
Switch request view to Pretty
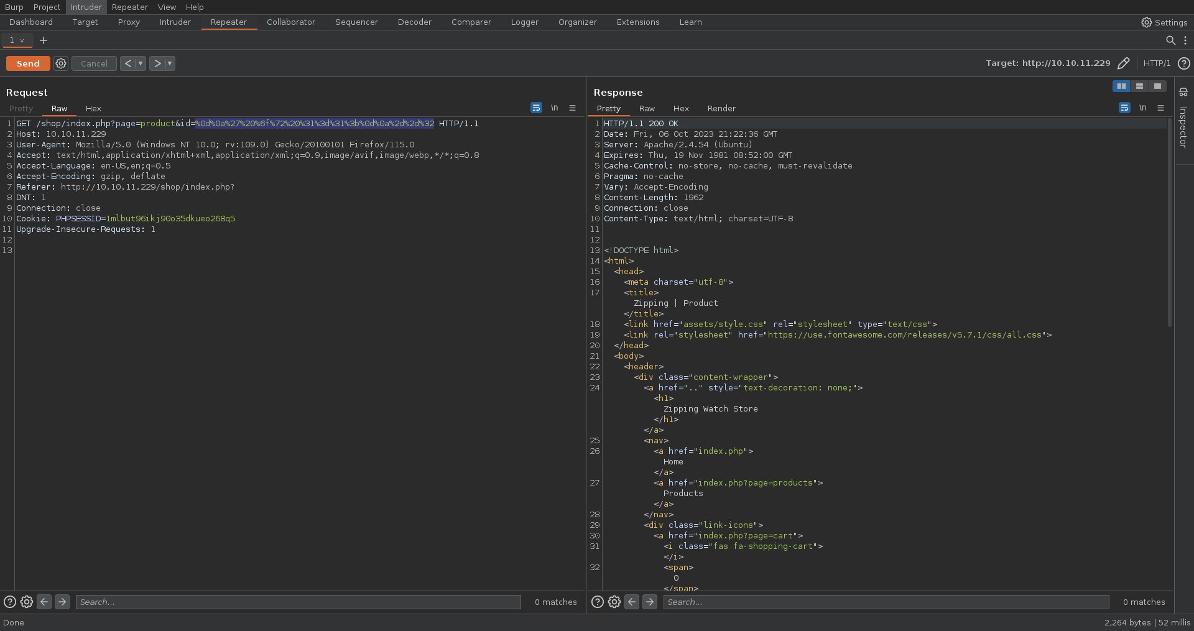pos(21,109)
